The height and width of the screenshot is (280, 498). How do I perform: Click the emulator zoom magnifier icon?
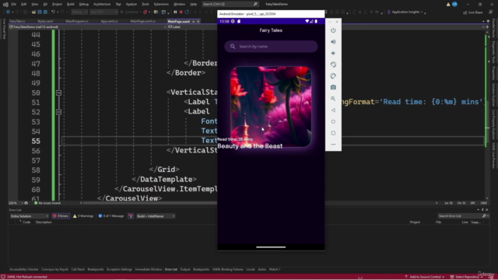tap(333, 99)
